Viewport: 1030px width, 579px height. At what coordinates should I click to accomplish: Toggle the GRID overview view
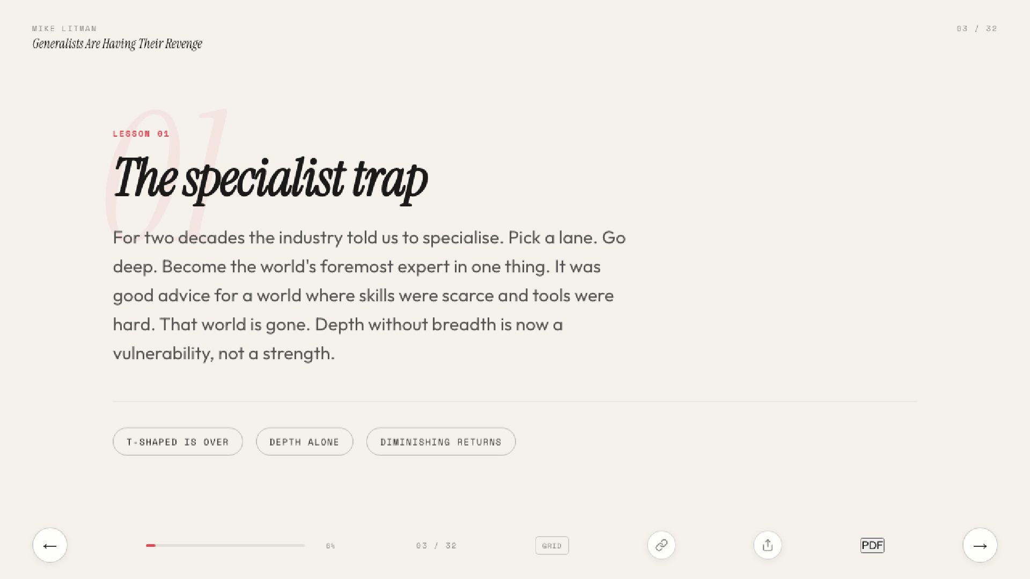point(551,546)
